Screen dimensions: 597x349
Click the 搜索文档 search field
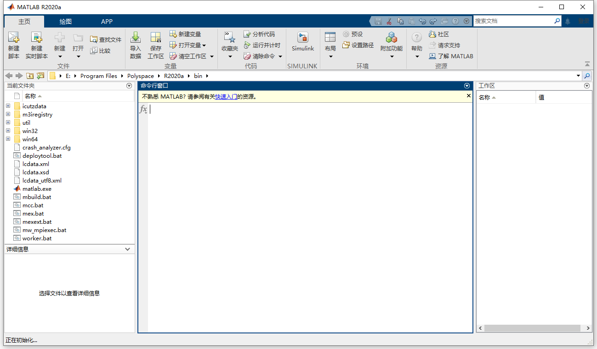[513, 21]
